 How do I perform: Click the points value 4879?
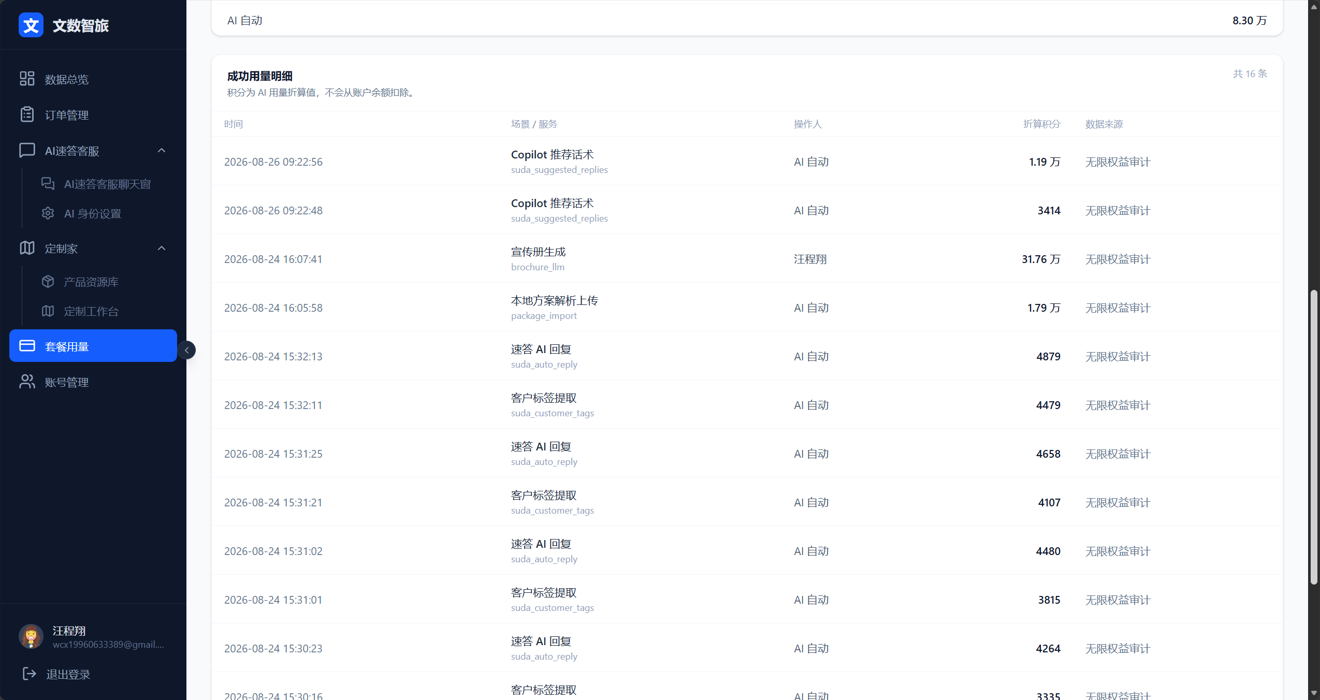coord(1048,356)
